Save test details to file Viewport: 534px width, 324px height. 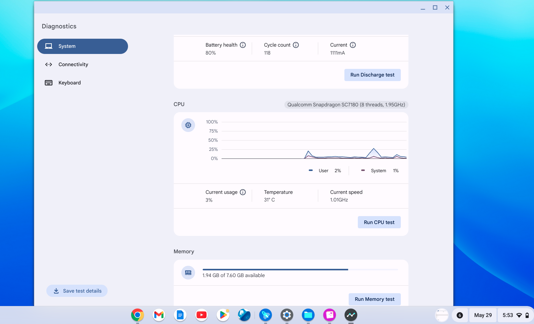coord(77,291)
